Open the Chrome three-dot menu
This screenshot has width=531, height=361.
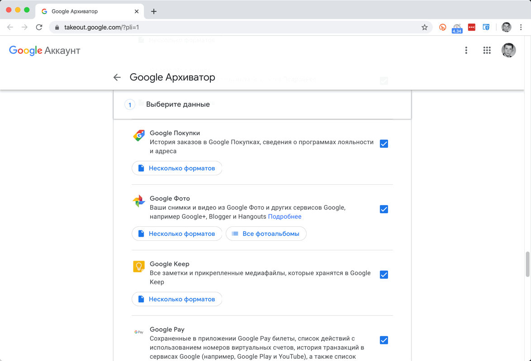click(x=521, y=27)
